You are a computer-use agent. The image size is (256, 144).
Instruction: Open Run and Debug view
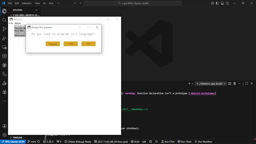coord(5,38)
